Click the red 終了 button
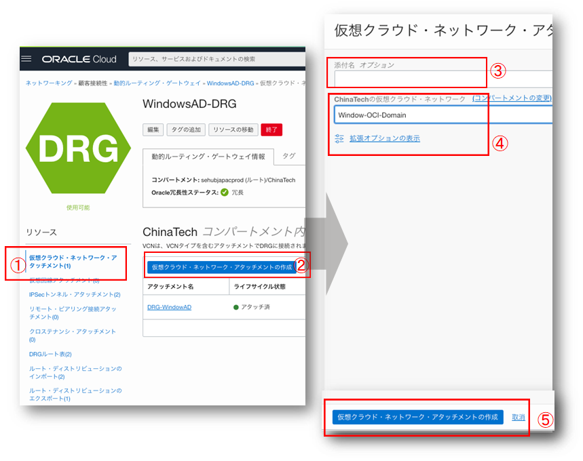 click(x=271, y=129)
